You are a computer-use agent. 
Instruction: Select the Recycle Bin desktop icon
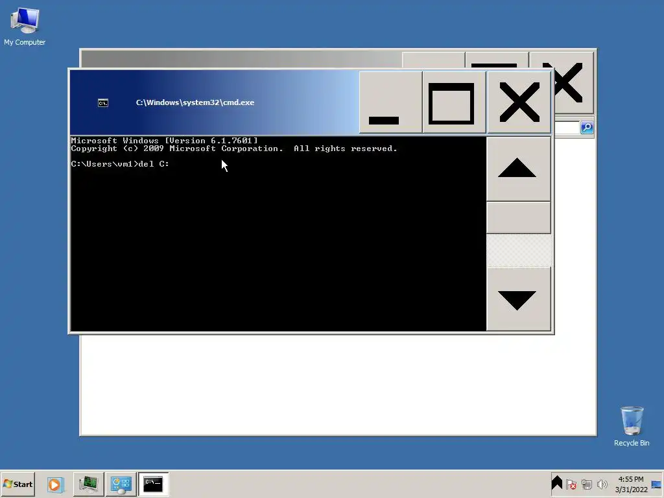point(632,426)
